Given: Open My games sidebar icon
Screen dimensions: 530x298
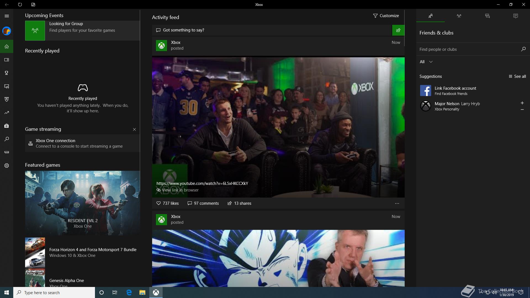Looking at the screenshot, I should pos(7,60).
